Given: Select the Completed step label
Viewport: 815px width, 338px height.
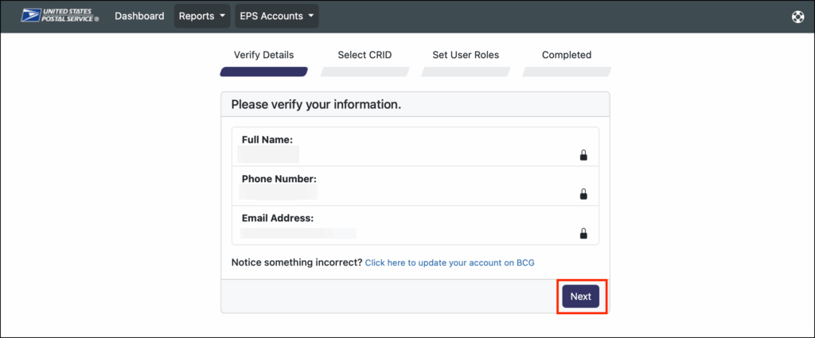Looking at the screenshot, I should point(567,55).
